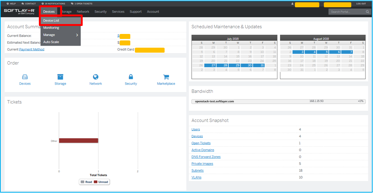Click the Help link in the top bar

(11, 4)
